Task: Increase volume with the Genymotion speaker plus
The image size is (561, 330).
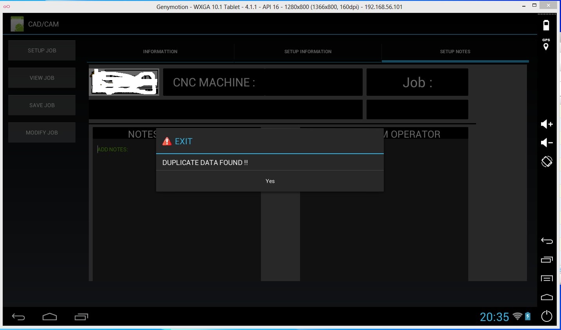Action: click(x=547, y=124)
